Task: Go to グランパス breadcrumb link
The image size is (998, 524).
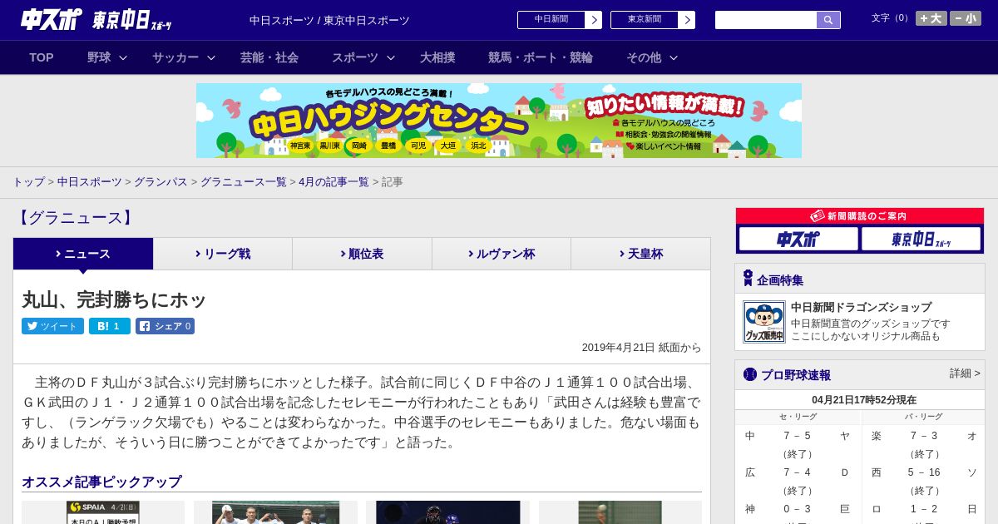Action: (161, 182)
